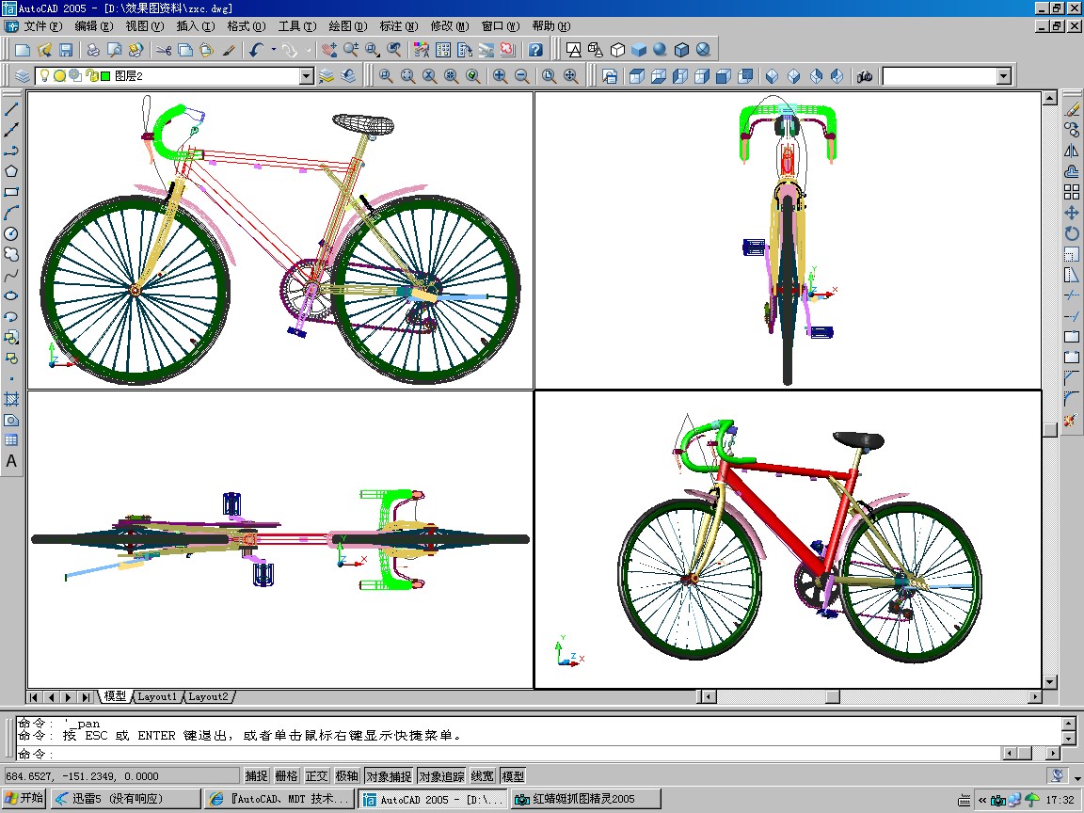Open the Undo history dropdown arrow
The width and height of the screenshot is (1084, 813).
click(x=274, y=50)
